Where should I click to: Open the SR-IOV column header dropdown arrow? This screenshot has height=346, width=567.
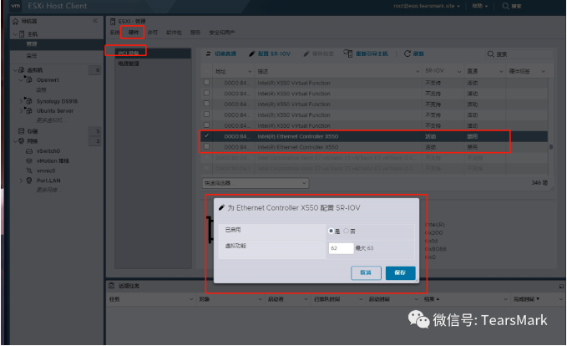point(459,71)
